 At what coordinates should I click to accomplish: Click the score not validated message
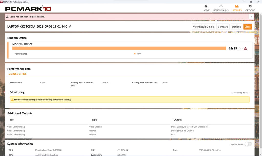point(27,17)
